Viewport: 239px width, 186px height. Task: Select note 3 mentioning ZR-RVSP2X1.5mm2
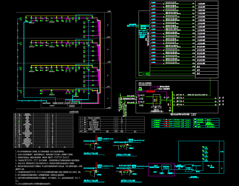pyautogui.click(x=42, y=157)
